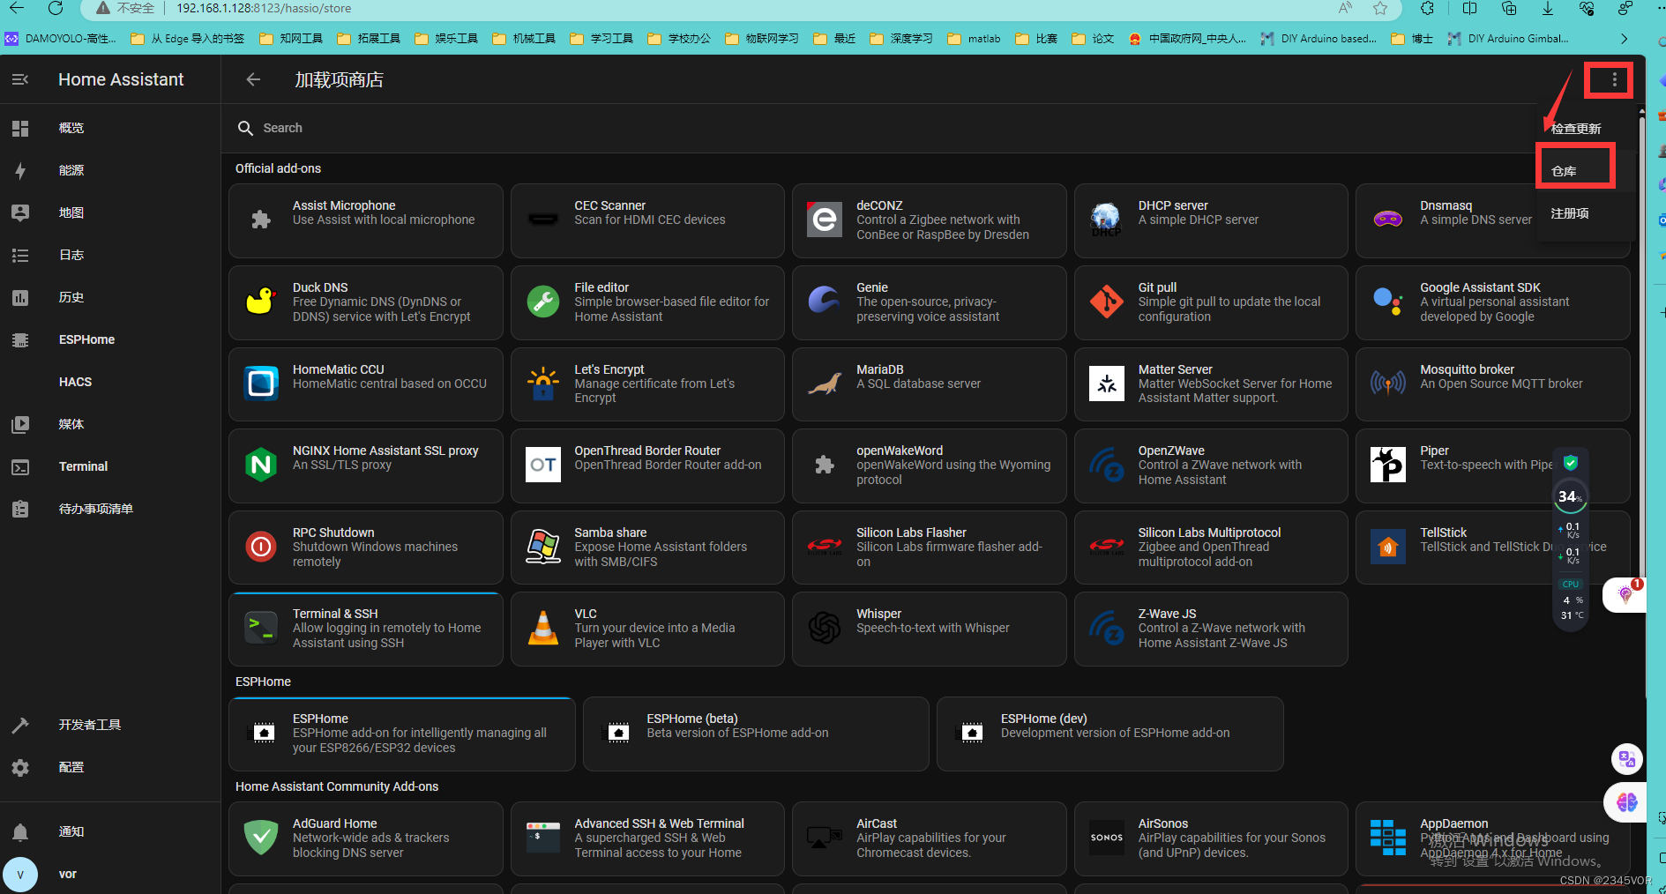Open the AirSonos add-on card
This screenshot has height=894, width=1666.
(1211, 838)
